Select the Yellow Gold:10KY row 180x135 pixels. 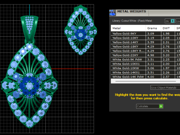tap(145, 38)
